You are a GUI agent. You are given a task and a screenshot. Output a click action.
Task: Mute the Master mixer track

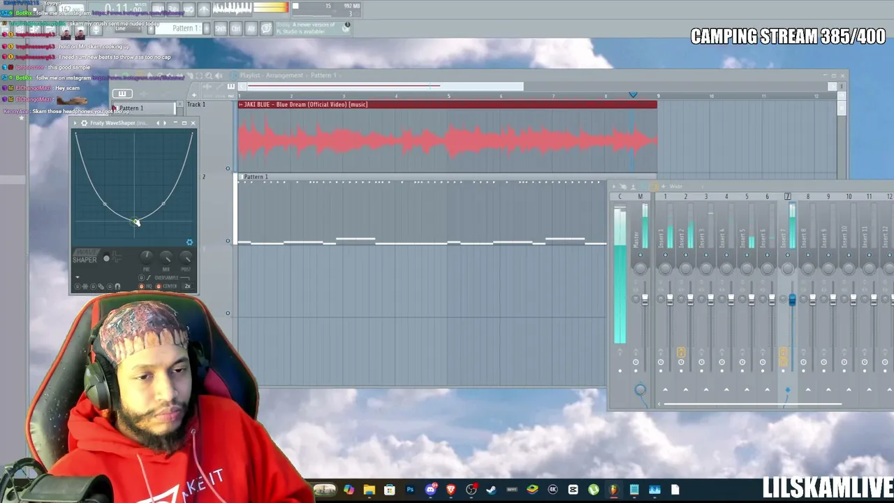point(640,254)
